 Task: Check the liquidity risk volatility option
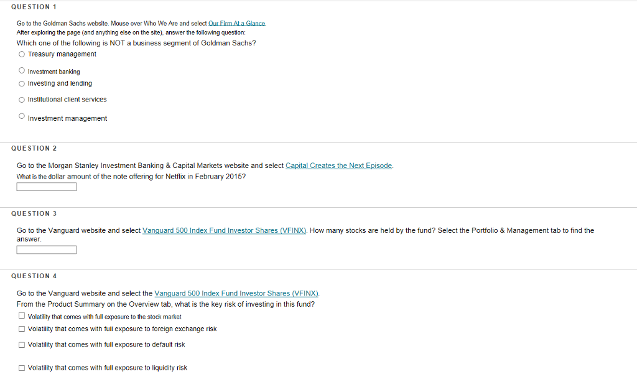(22, 368)
